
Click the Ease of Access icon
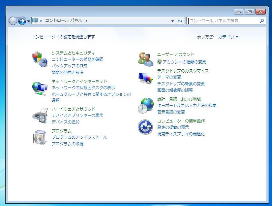(x=145, y=127)
